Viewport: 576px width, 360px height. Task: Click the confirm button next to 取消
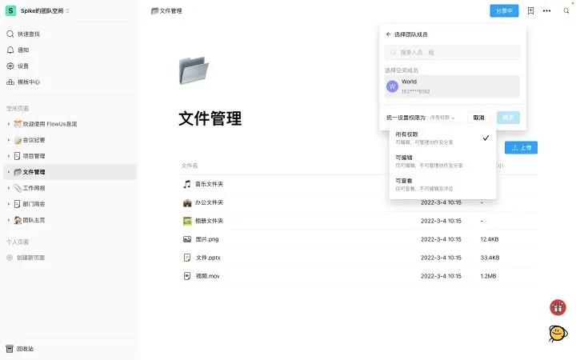coord(508,118)
